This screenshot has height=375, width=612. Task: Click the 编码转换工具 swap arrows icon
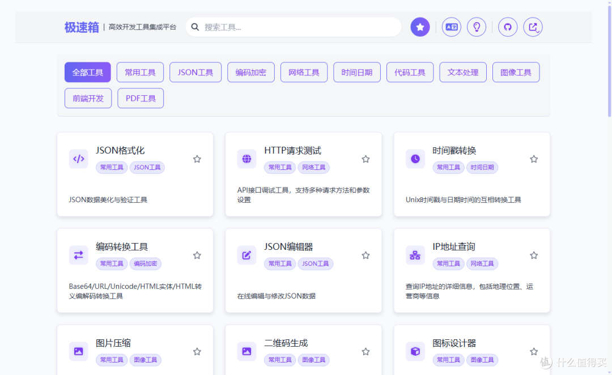78,255
